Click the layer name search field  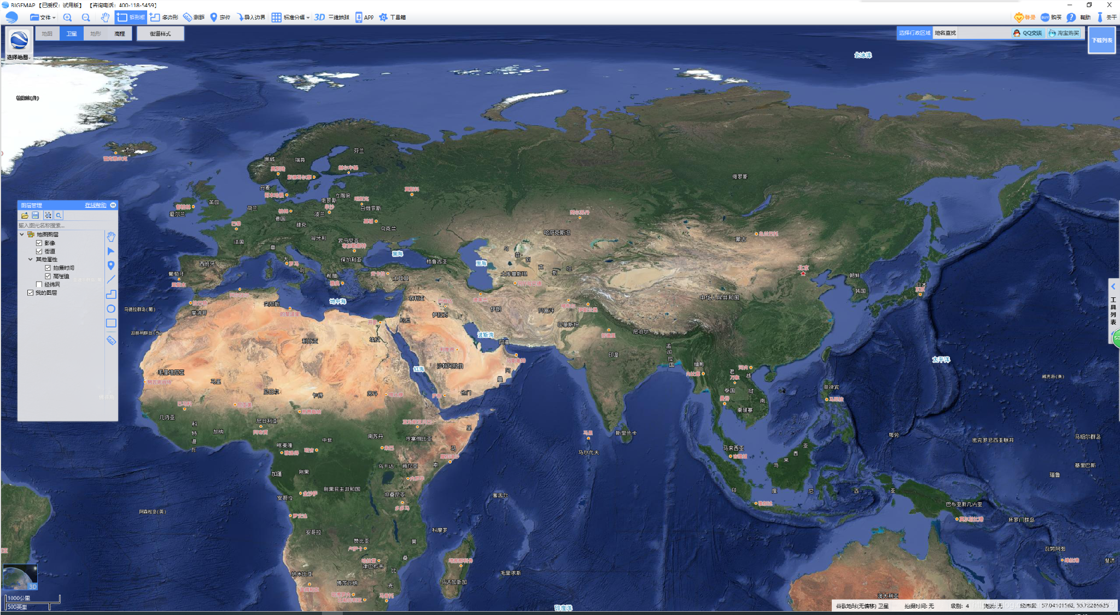[60, 225]
